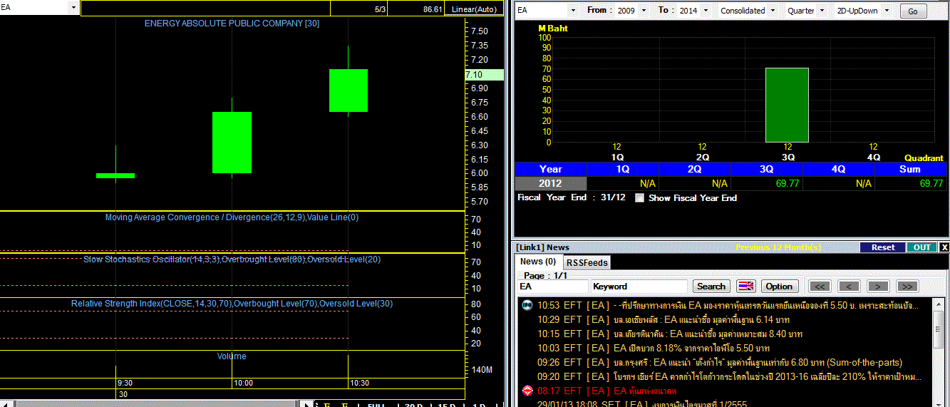Click the Volume pane title

tap(232, 356)
